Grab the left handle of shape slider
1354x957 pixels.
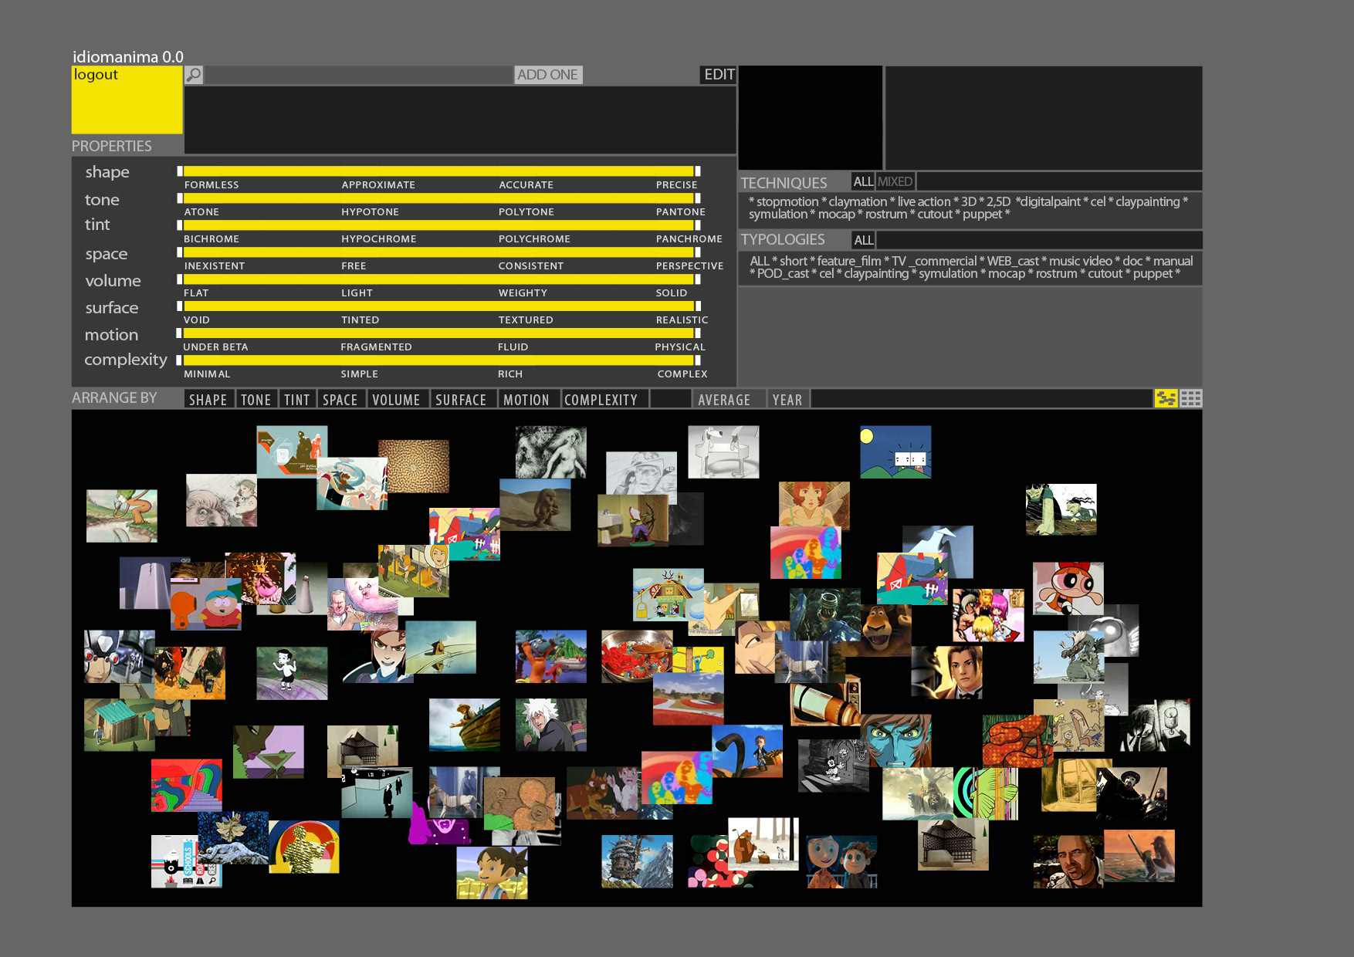tap(180, 171)
